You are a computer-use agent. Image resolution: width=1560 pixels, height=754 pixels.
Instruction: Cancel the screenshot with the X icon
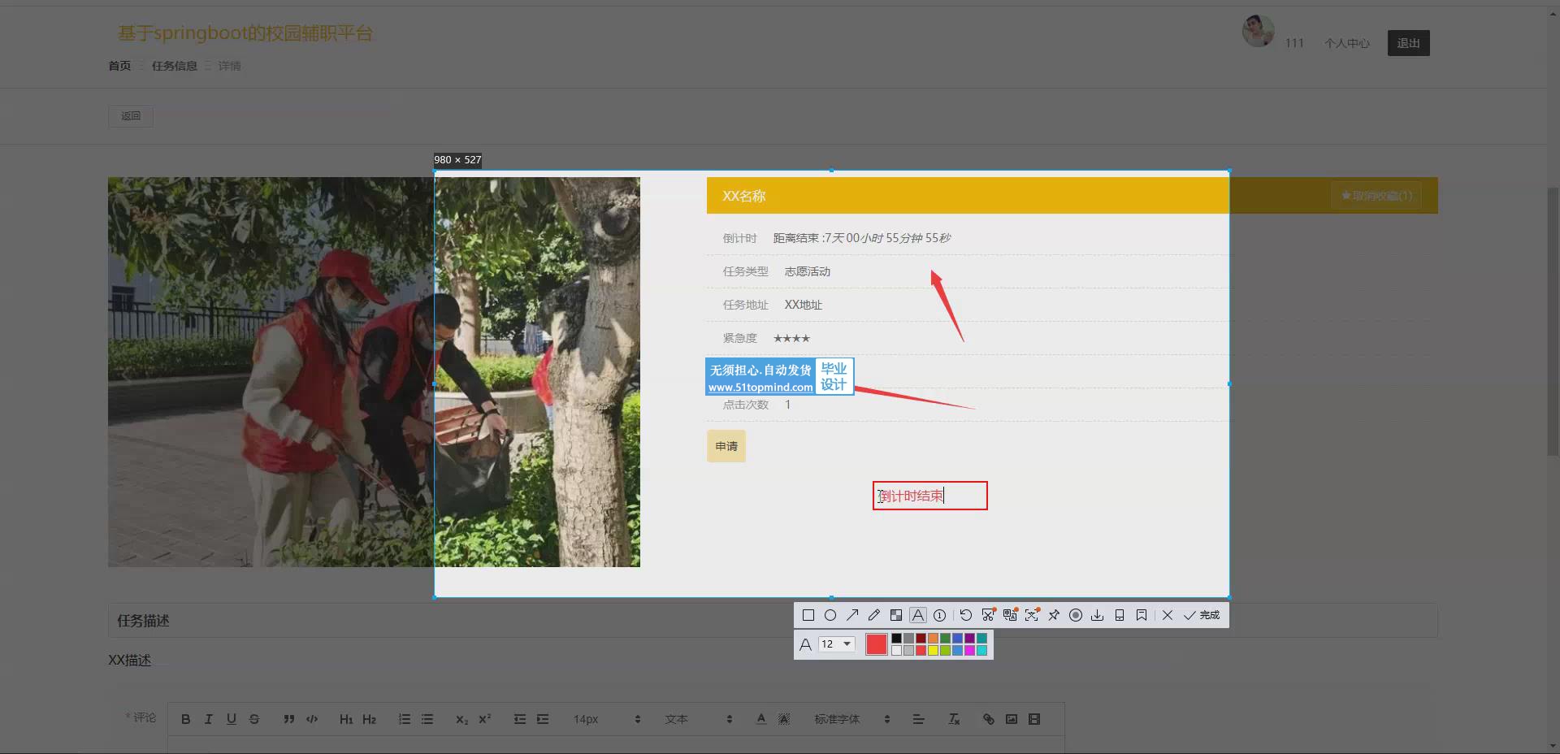[x=1168, y=615]
